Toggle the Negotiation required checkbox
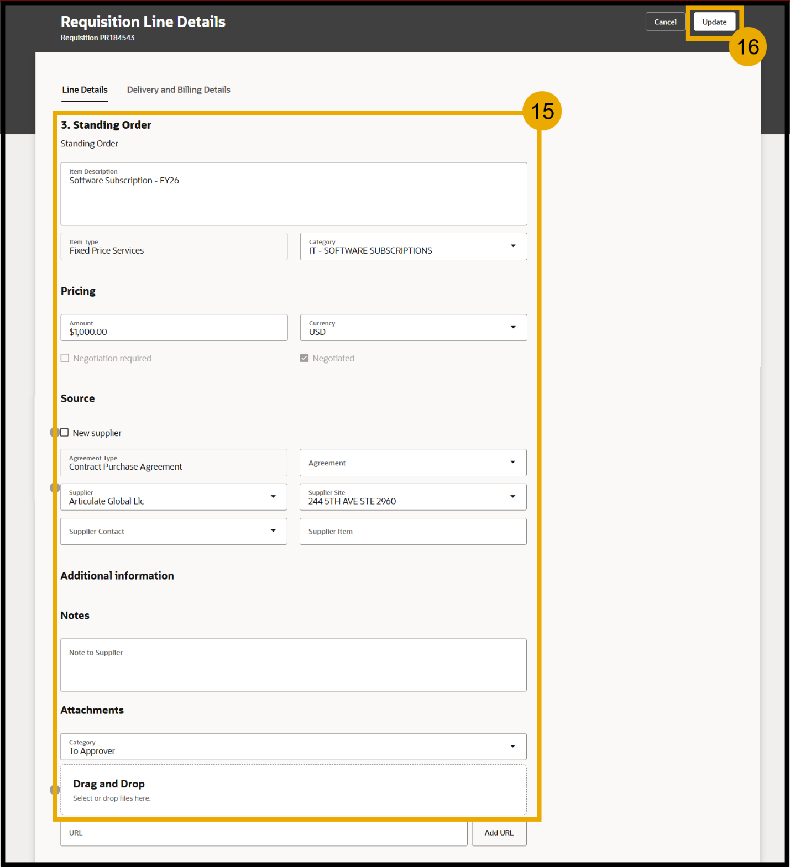This screenshot has width=790, height=867. [65, 358]
